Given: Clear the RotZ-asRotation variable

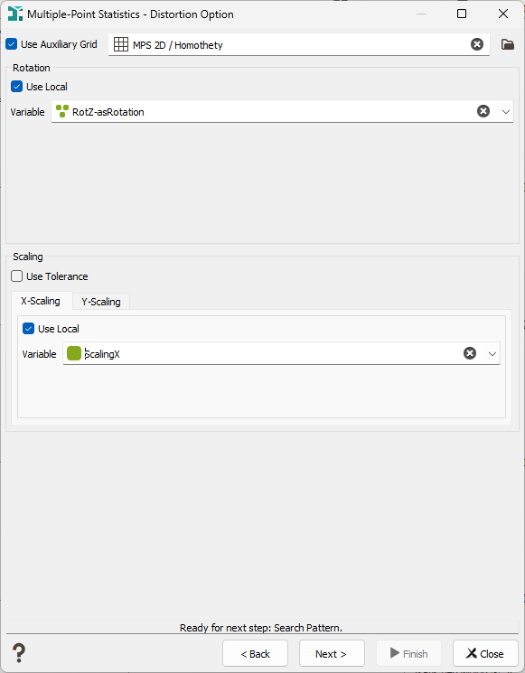Looking at the screenshot, I should coord(483,111).
